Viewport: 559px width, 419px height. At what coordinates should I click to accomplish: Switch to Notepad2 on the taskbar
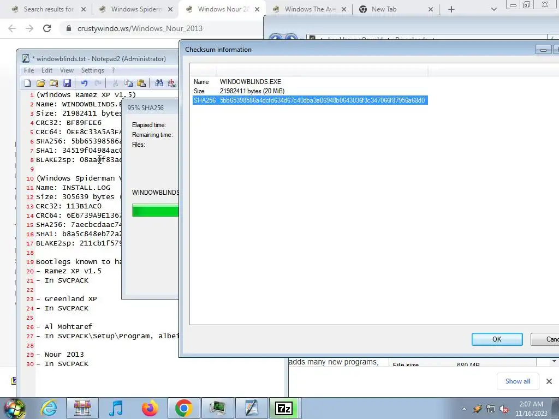pos(251,408)
